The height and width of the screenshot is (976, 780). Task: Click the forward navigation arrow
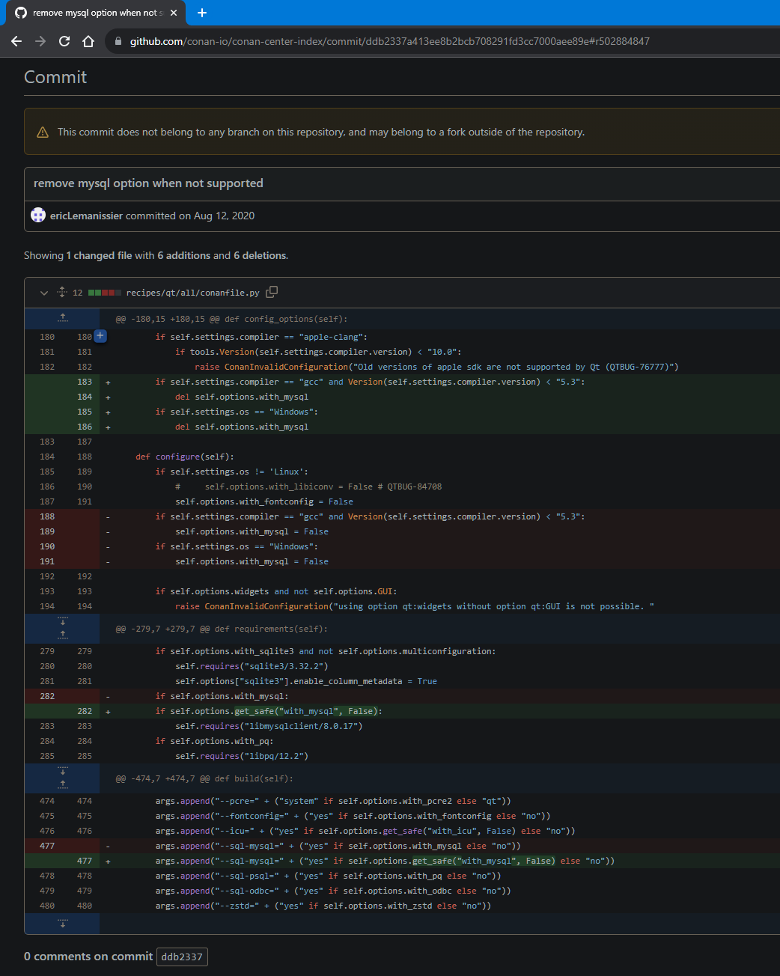pos(40,41)
